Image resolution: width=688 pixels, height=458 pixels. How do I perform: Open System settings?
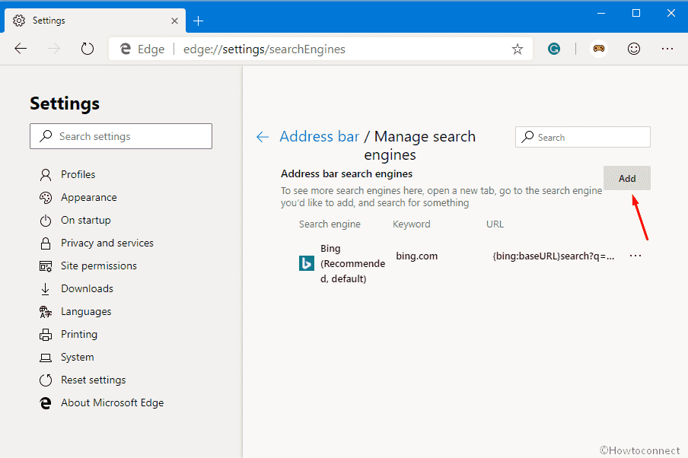pos(77,357)
